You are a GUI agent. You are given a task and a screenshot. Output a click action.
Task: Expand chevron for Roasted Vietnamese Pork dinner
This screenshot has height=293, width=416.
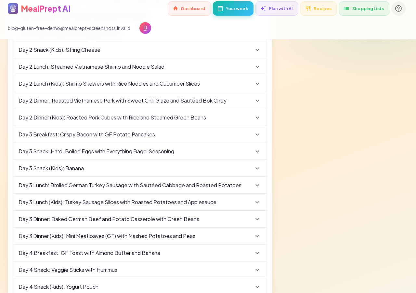pos(257,101)
